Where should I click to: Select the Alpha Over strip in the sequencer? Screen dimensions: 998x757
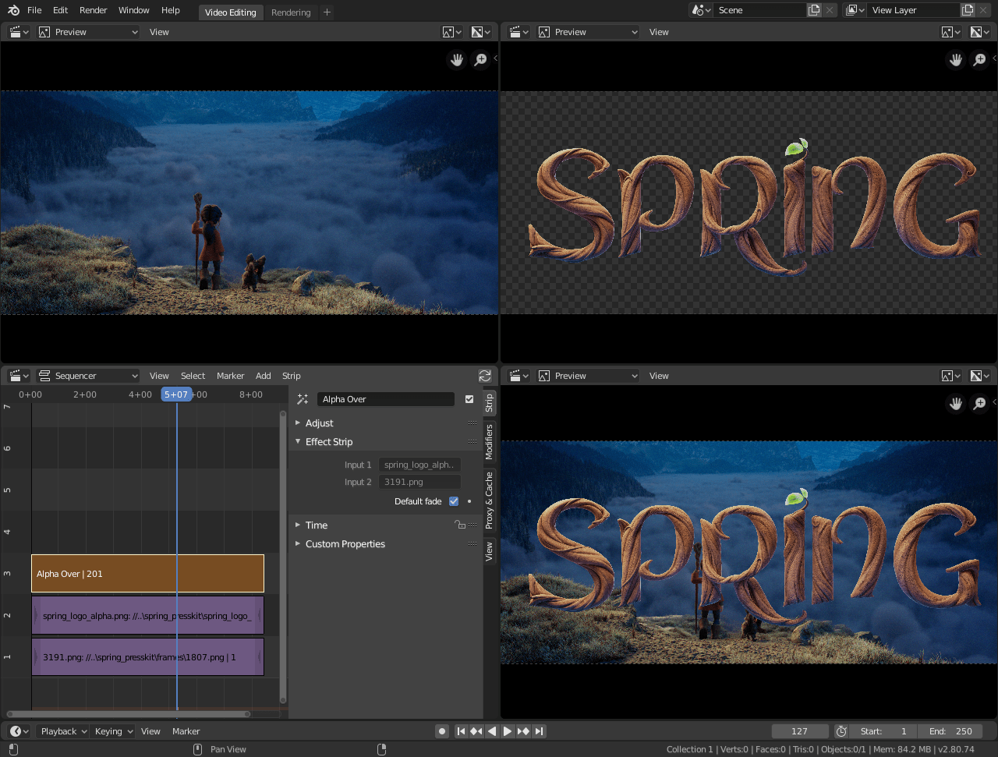click(147, 573)
